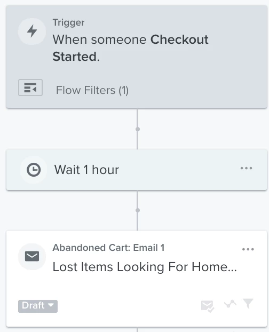Click the funnel filter icon on Email 1
This screenshot has height=332, width=269.
tap(248, 303)
